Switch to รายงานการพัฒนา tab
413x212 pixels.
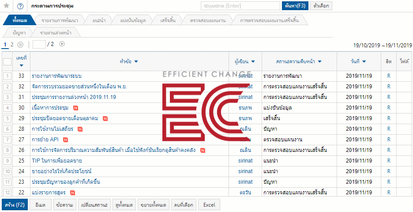(x=60, y=20)
